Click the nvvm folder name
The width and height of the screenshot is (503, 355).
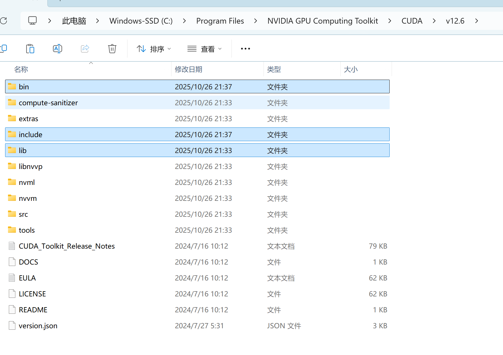28,198
